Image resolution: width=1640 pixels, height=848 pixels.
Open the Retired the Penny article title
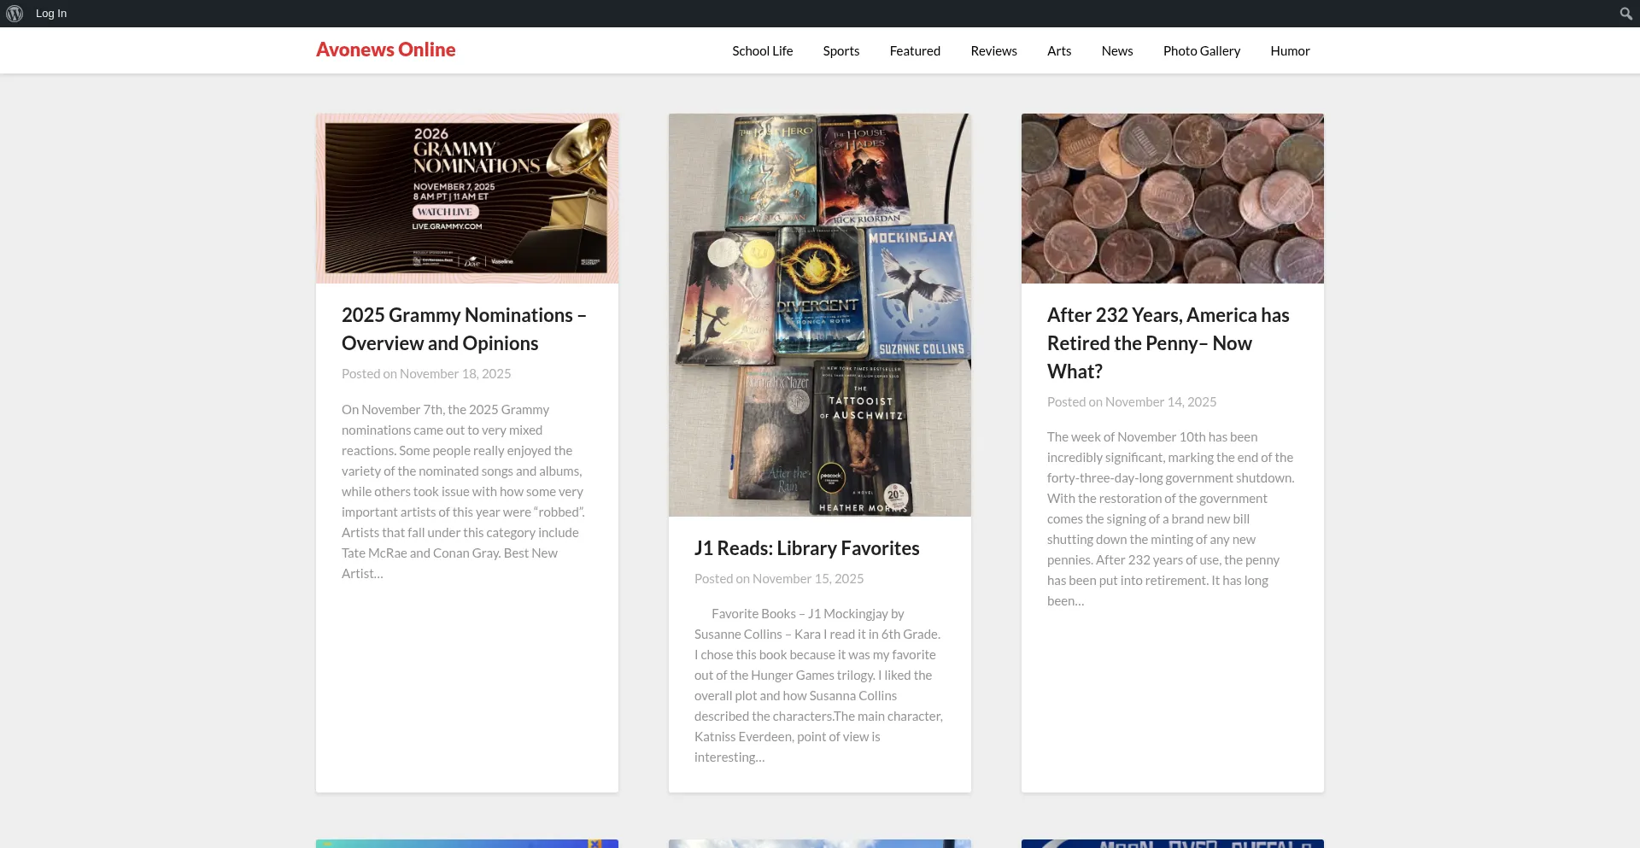tap(1168, 342)
